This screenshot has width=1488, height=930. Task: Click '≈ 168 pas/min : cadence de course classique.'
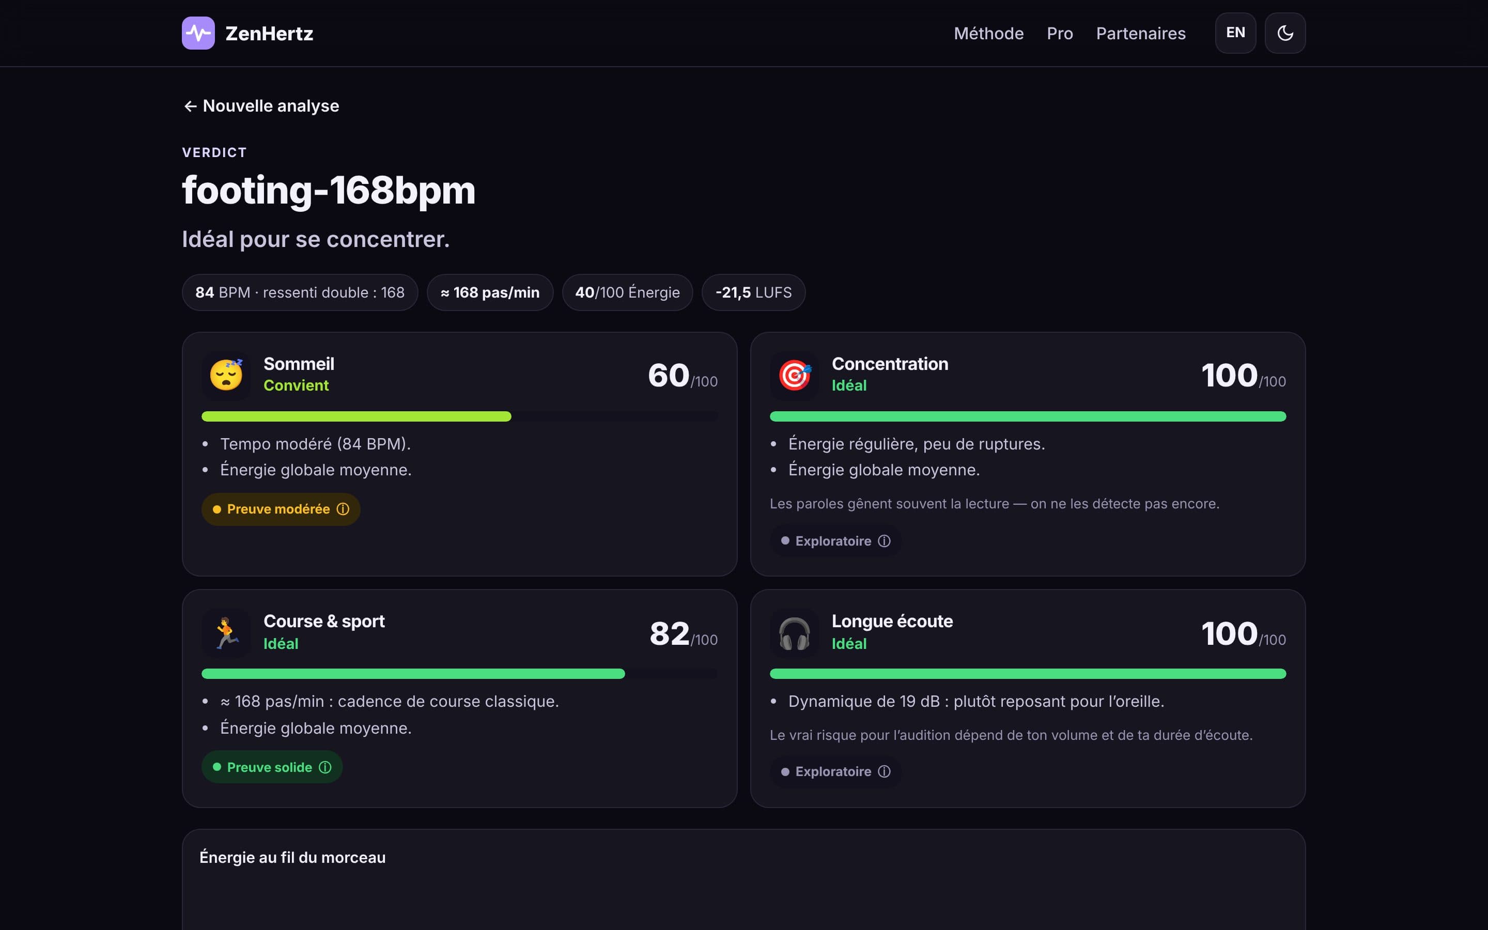390,702
